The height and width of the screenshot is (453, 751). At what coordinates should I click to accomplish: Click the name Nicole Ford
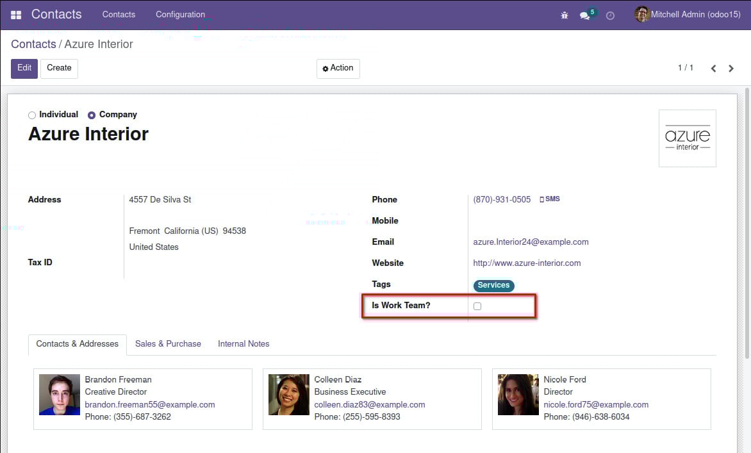pos(565,380)
